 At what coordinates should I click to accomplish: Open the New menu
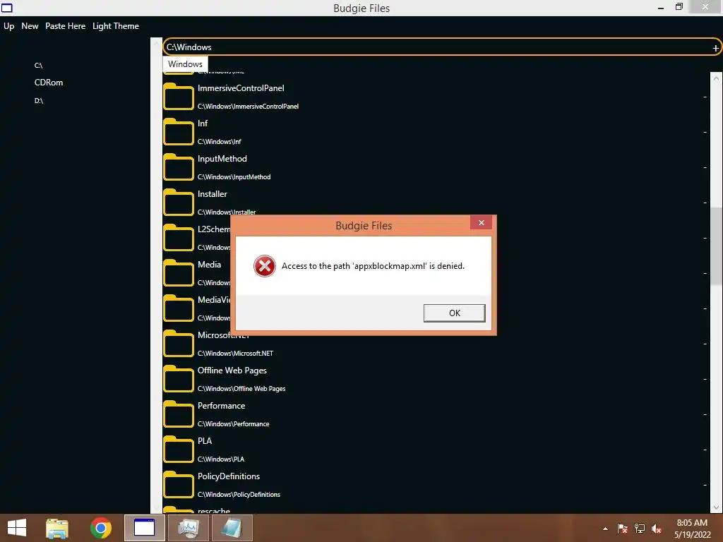[30, 26]
